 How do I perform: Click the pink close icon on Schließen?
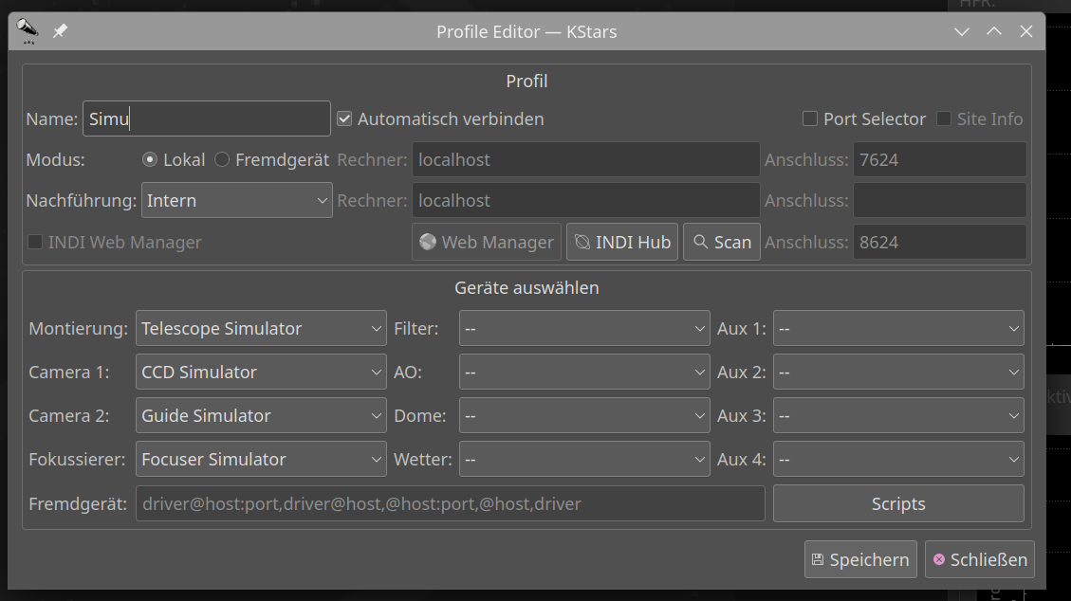tap(939, 559)
